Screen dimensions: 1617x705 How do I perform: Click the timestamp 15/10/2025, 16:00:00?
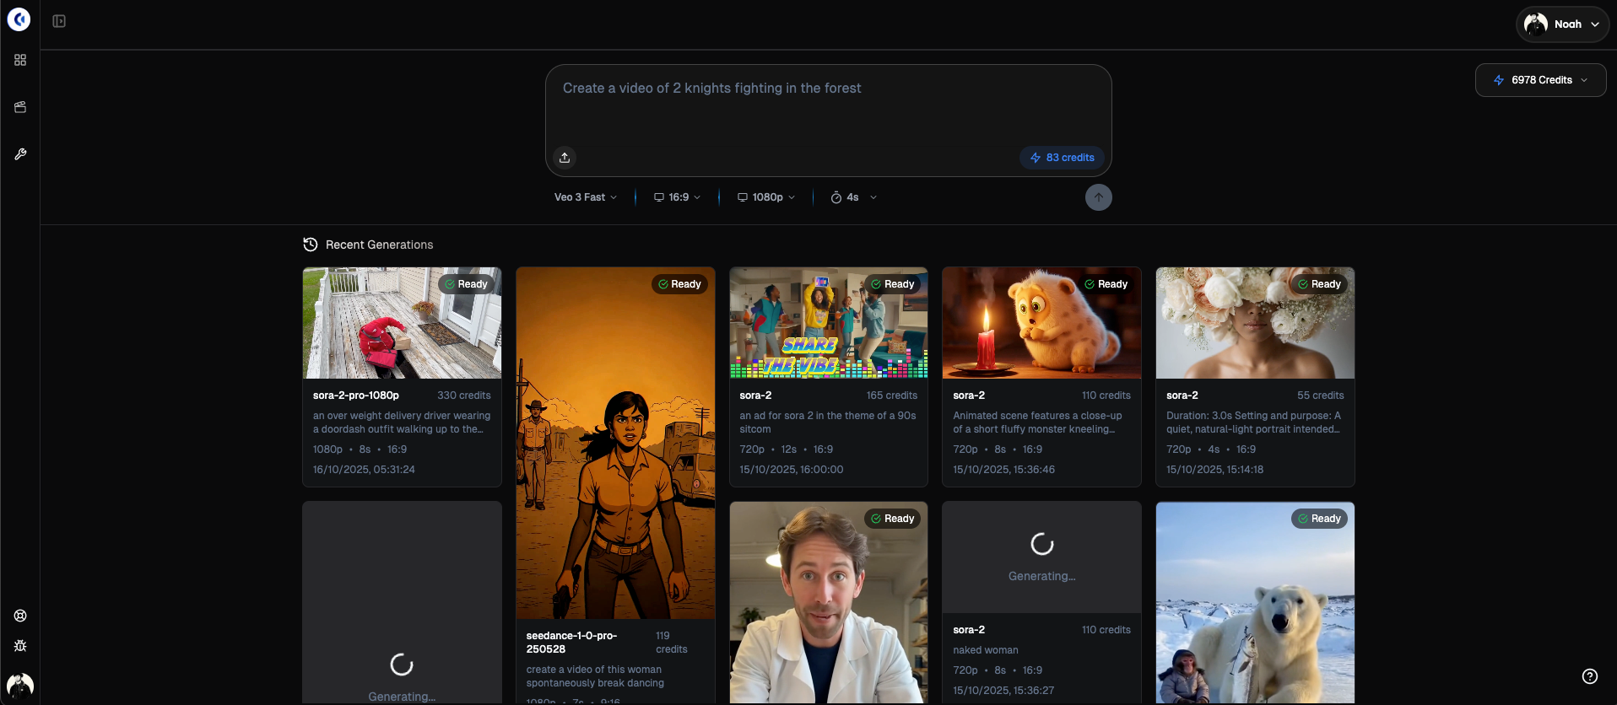click(792, 470)
